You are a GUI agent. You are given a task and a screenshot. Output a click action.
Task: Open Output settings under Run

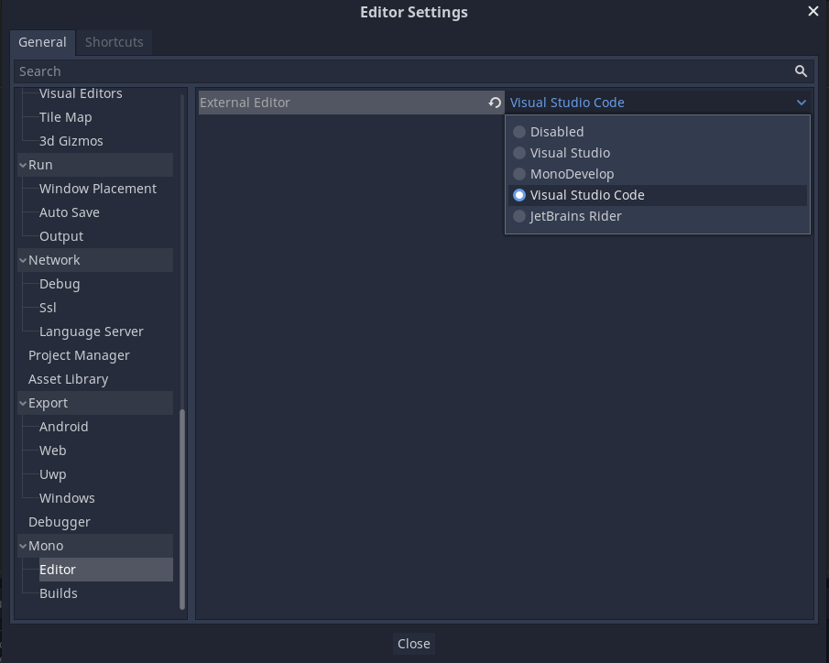61,236
